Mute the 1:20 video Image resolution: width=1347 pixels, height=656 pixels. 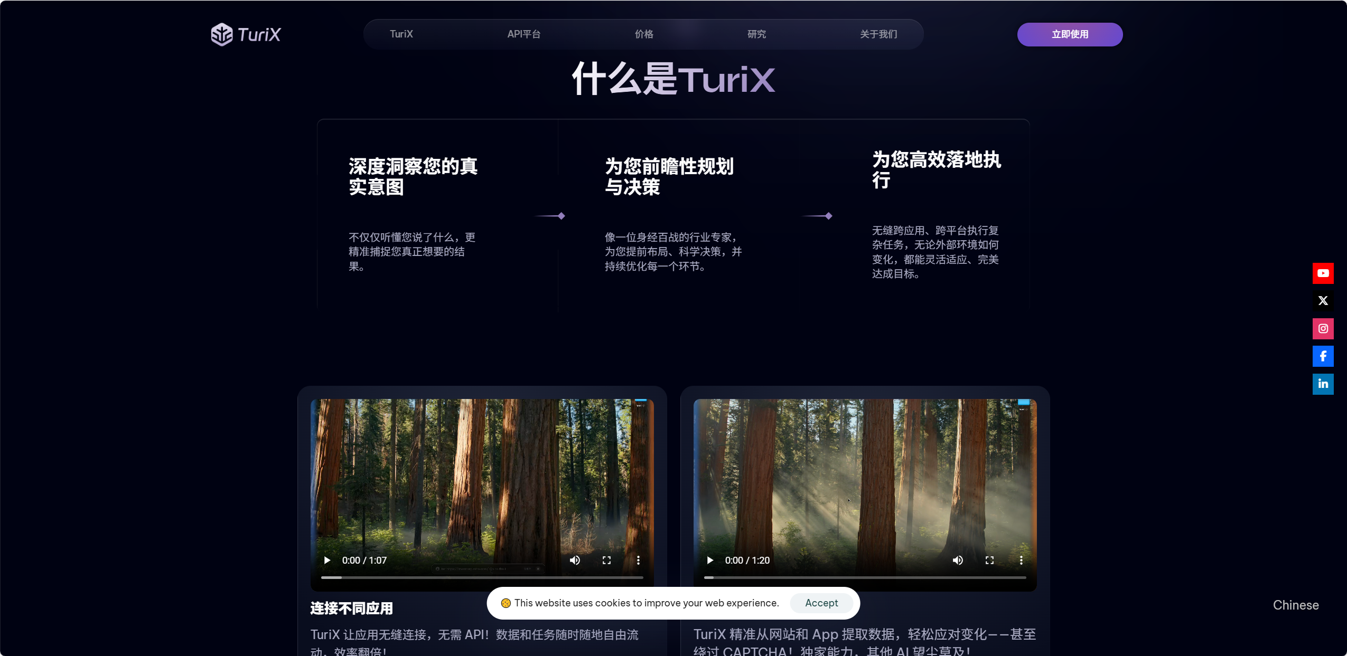click(958, 560)
